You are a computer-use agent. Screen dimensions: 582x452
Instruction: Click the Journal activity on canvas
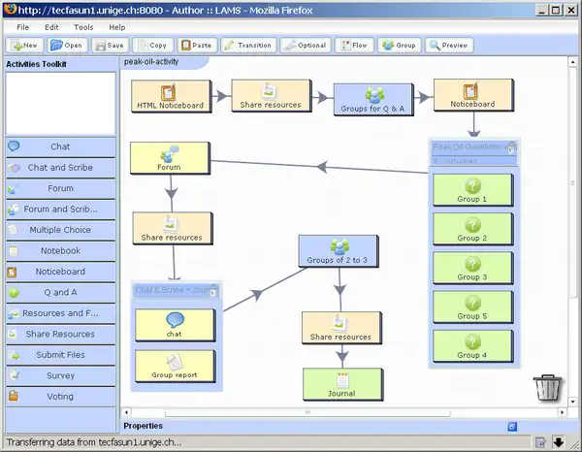340,383
